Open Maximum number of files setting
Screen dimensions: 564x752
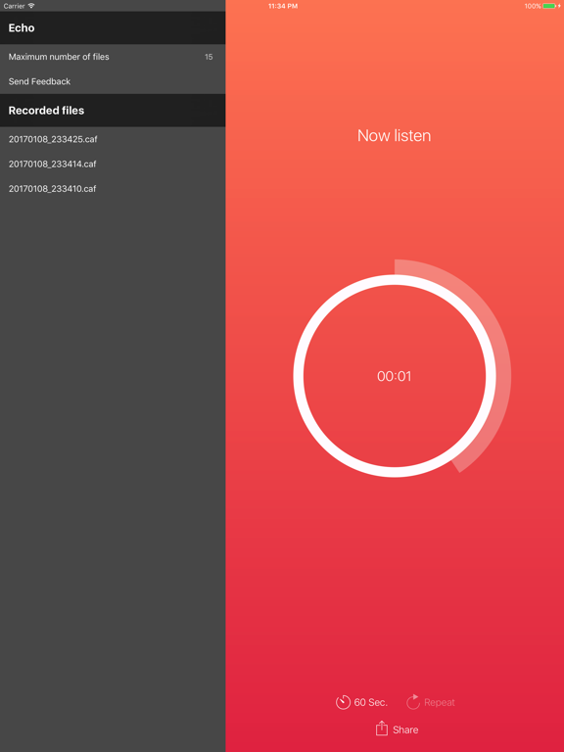[x=113, y=57]
